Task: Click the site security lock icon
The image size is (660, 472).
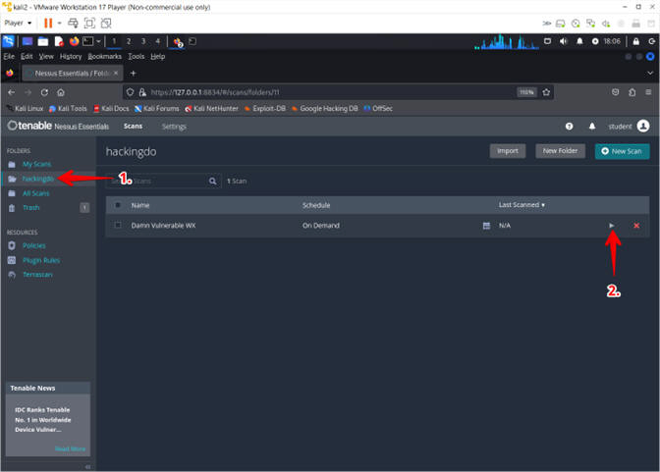Action: pyautogui.click(x=142, y=92)
